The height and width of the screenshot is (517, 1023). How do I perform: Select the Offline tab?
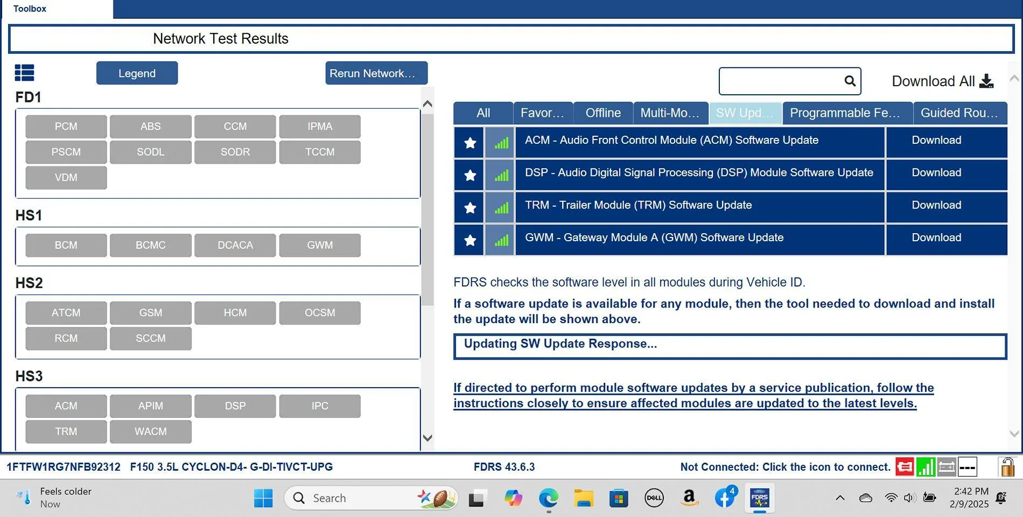[x=603, y=113]
